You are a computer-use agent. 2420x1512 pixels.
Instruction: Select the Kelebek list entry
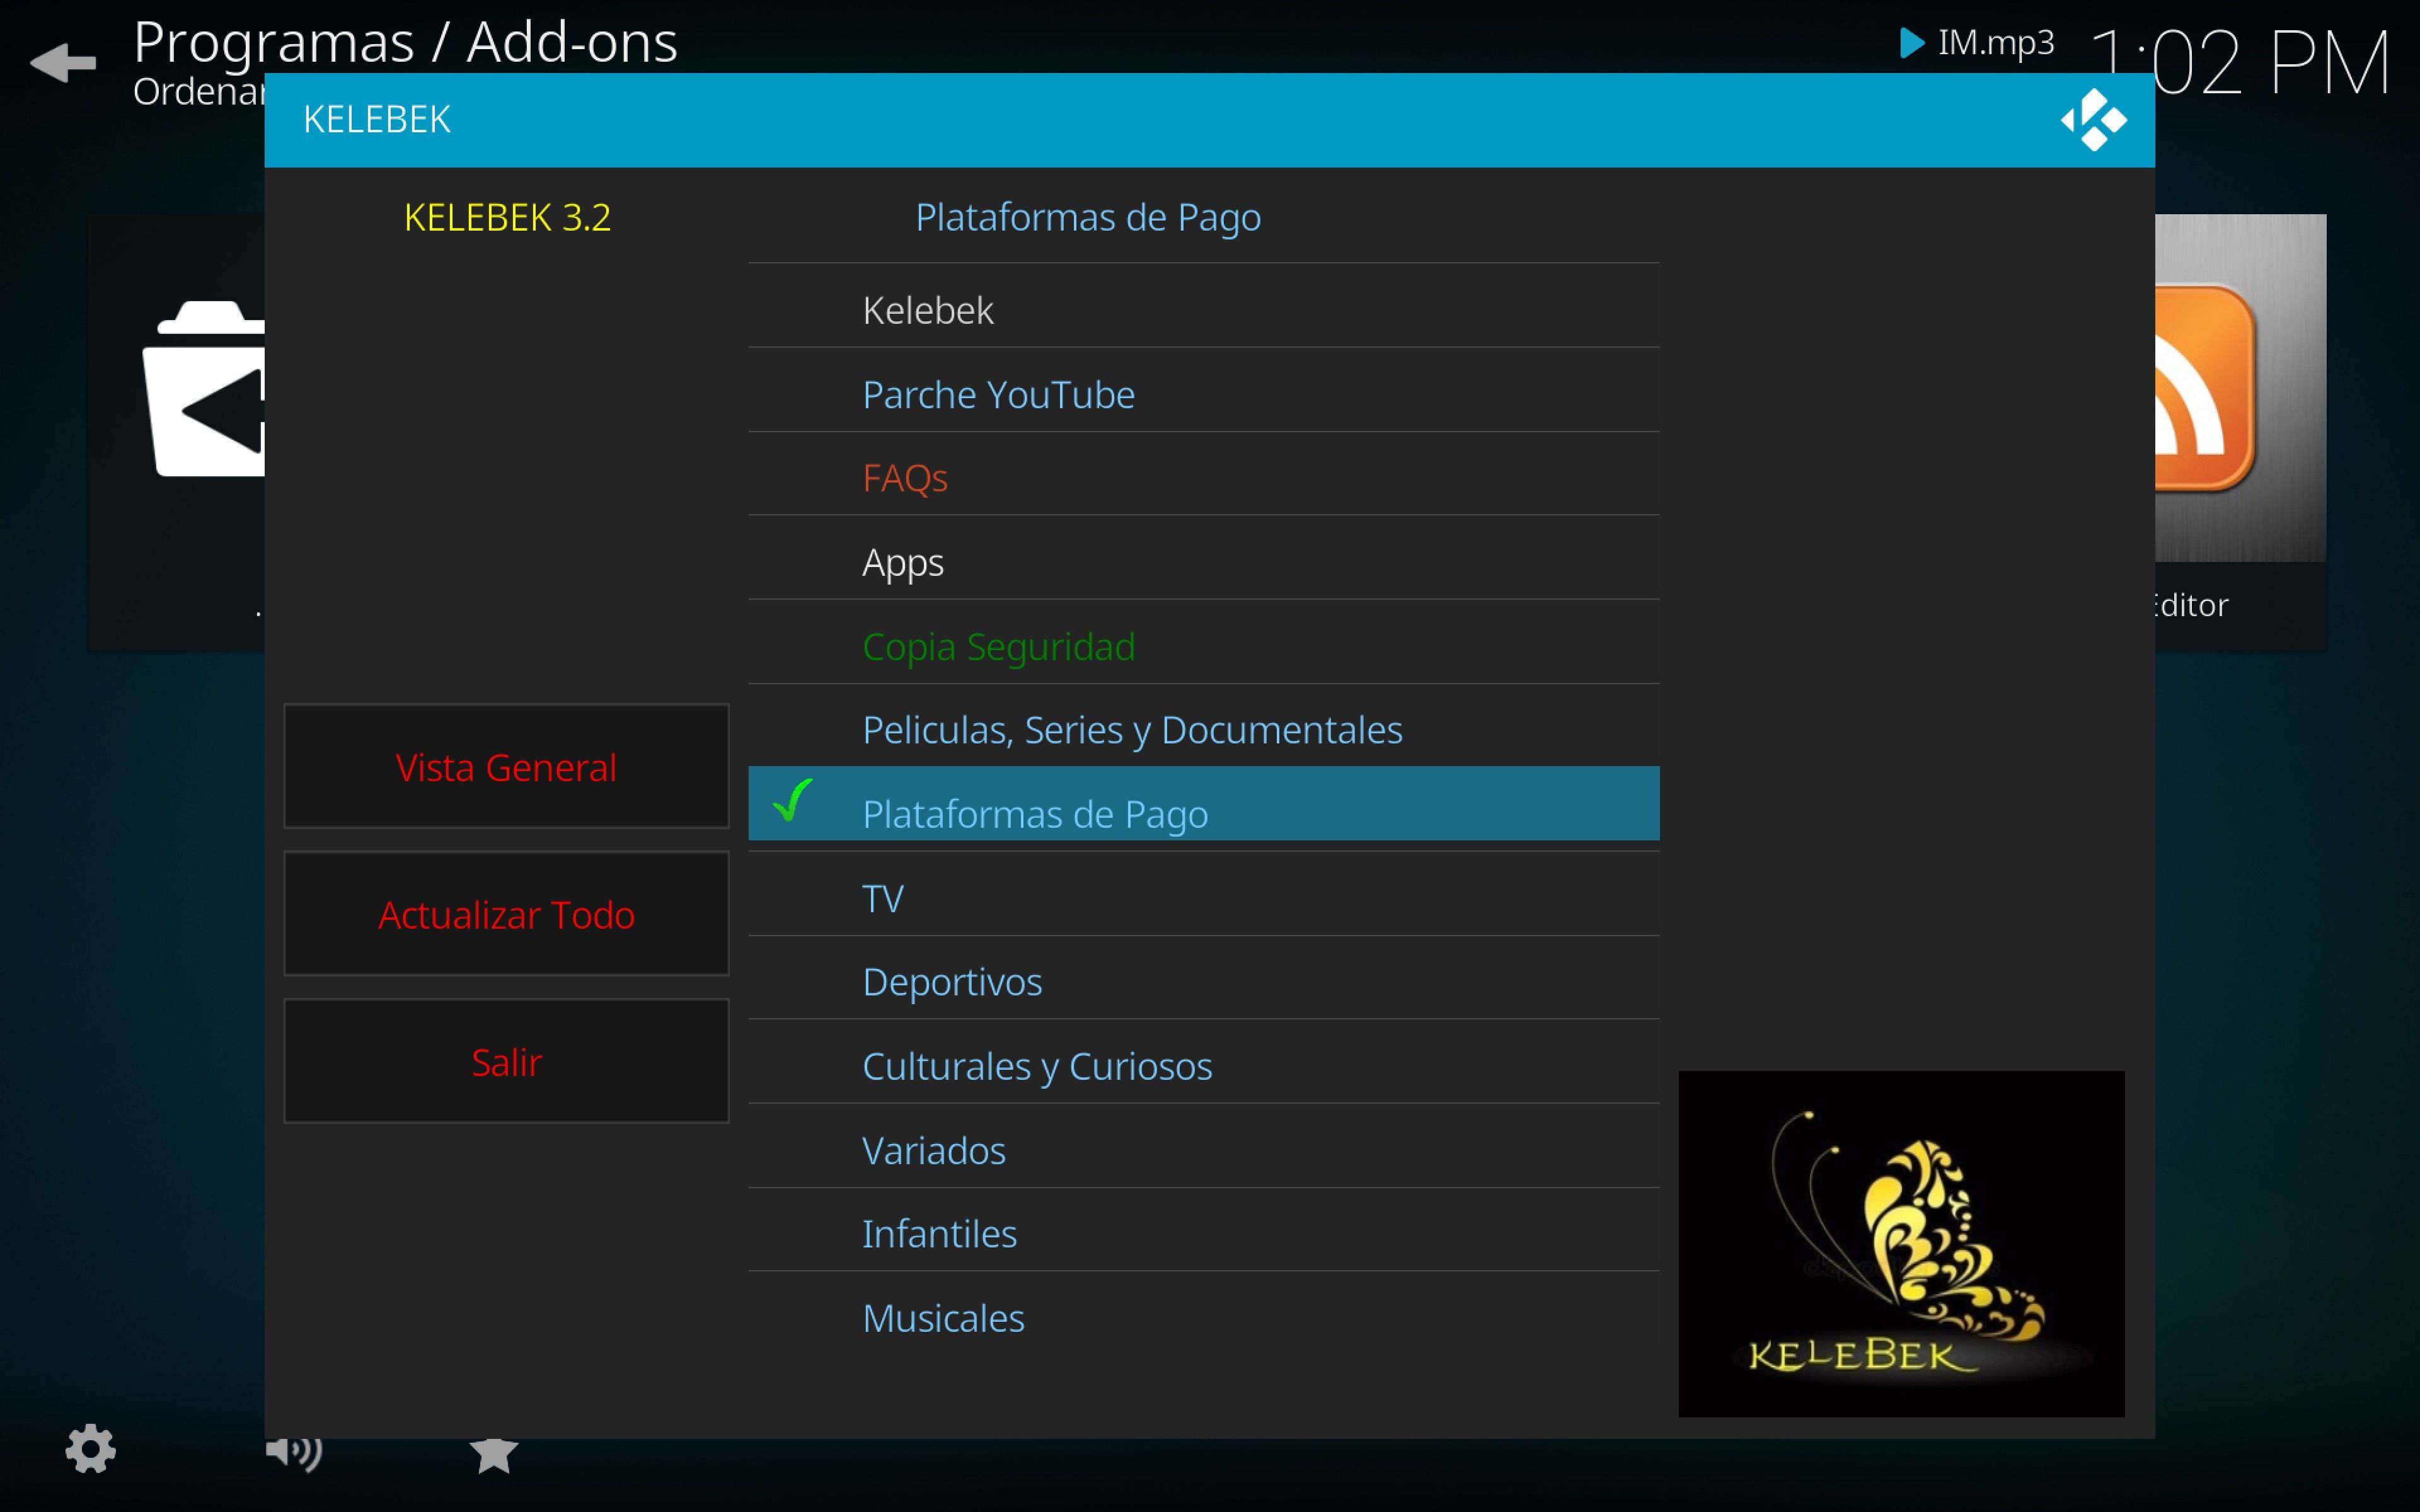tap(1203, 310)
